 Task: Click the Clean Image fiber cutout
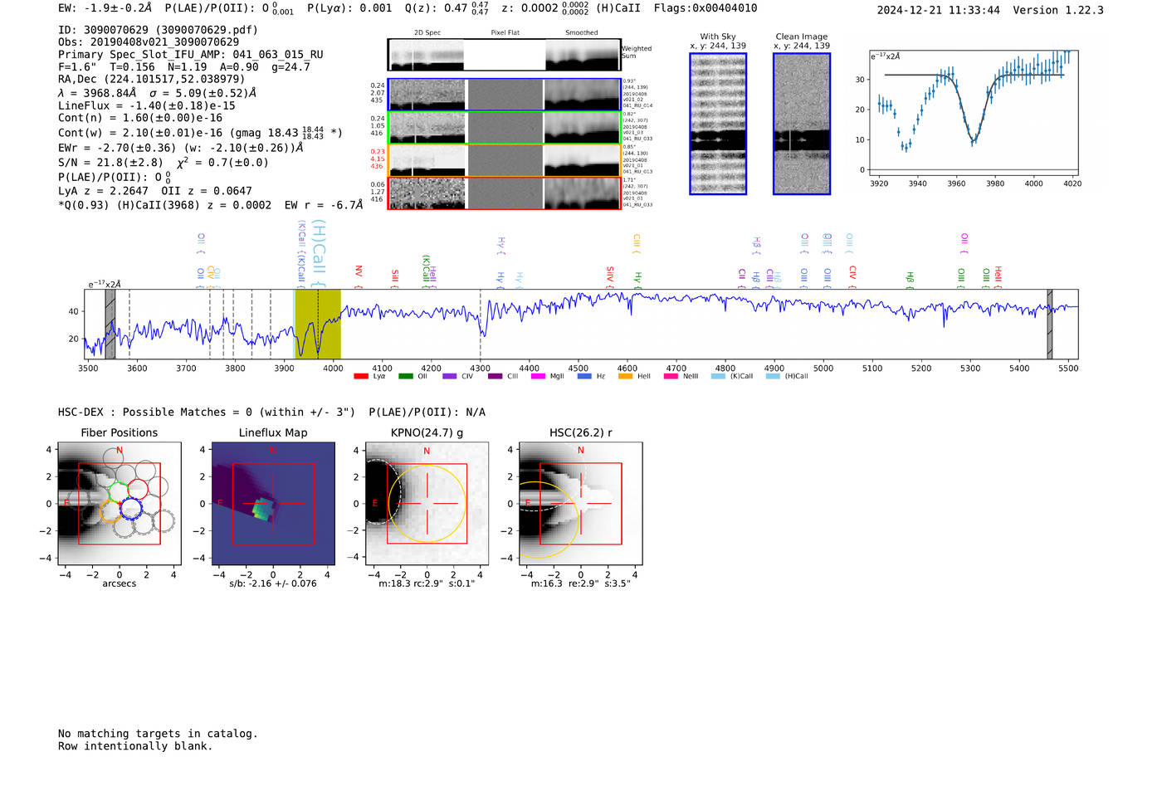coord(802,124)
